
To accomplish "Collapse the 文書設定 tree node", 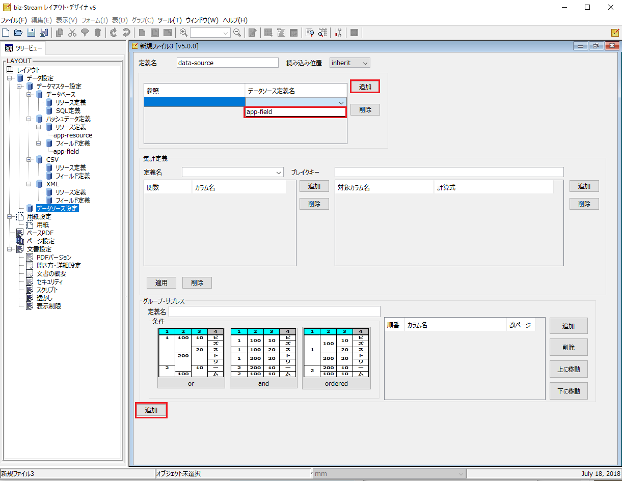I will (x=10, y=249).
